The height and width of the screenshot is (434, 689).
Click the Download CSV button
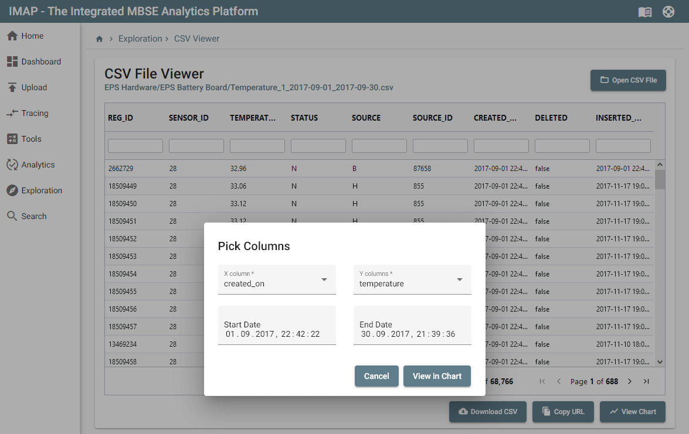click(488, 412)
